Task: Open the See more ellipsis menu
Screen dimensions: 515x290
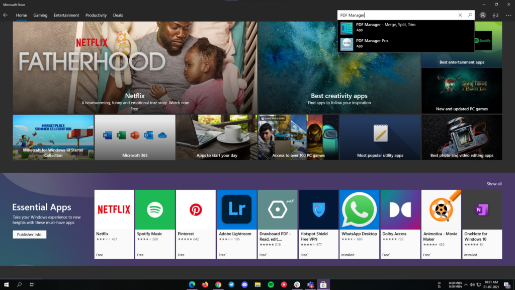Action: [508, 15]
